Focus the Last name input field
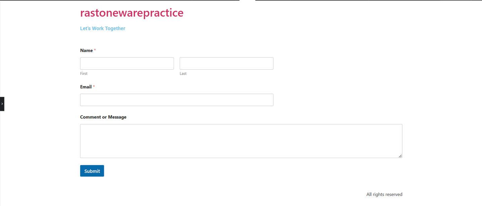The height and width of the screenshot is (206, 482). pyautogui.click(x=227, y=63)
